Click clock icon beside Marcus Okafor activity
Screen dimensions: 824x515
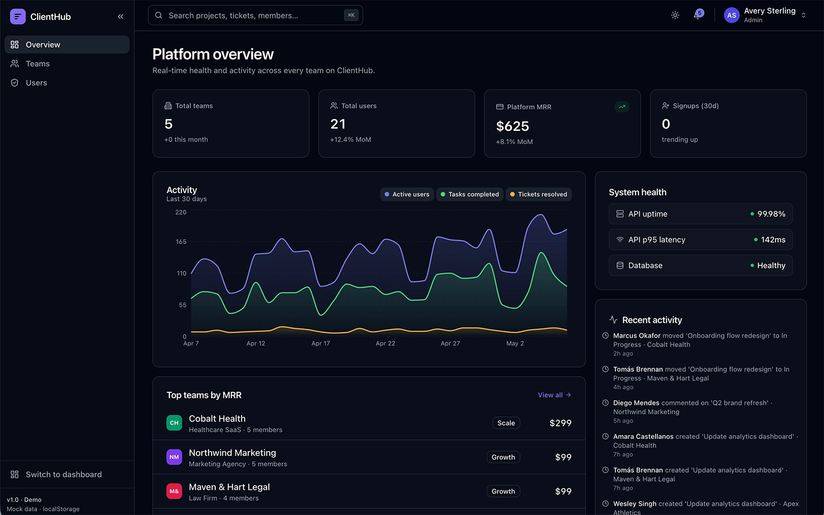click(606, 335)
